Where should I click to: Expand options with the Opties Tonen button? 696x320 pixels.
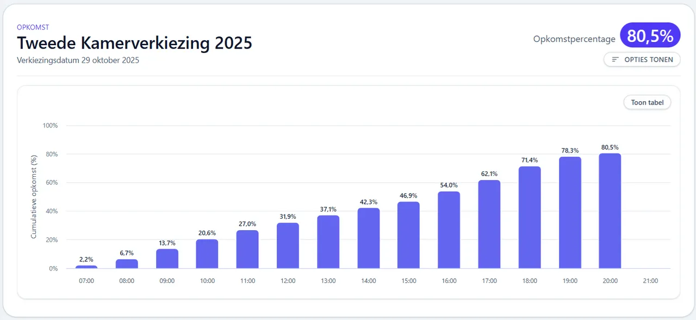[x=642, y=60]
